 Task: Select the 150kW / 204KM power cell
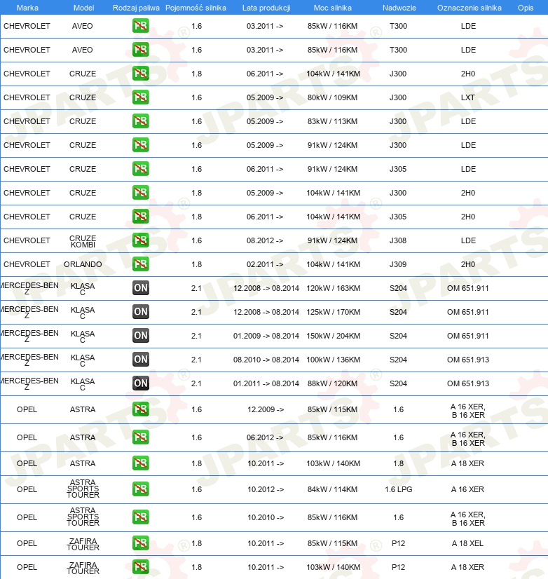[x=333, y=336]
